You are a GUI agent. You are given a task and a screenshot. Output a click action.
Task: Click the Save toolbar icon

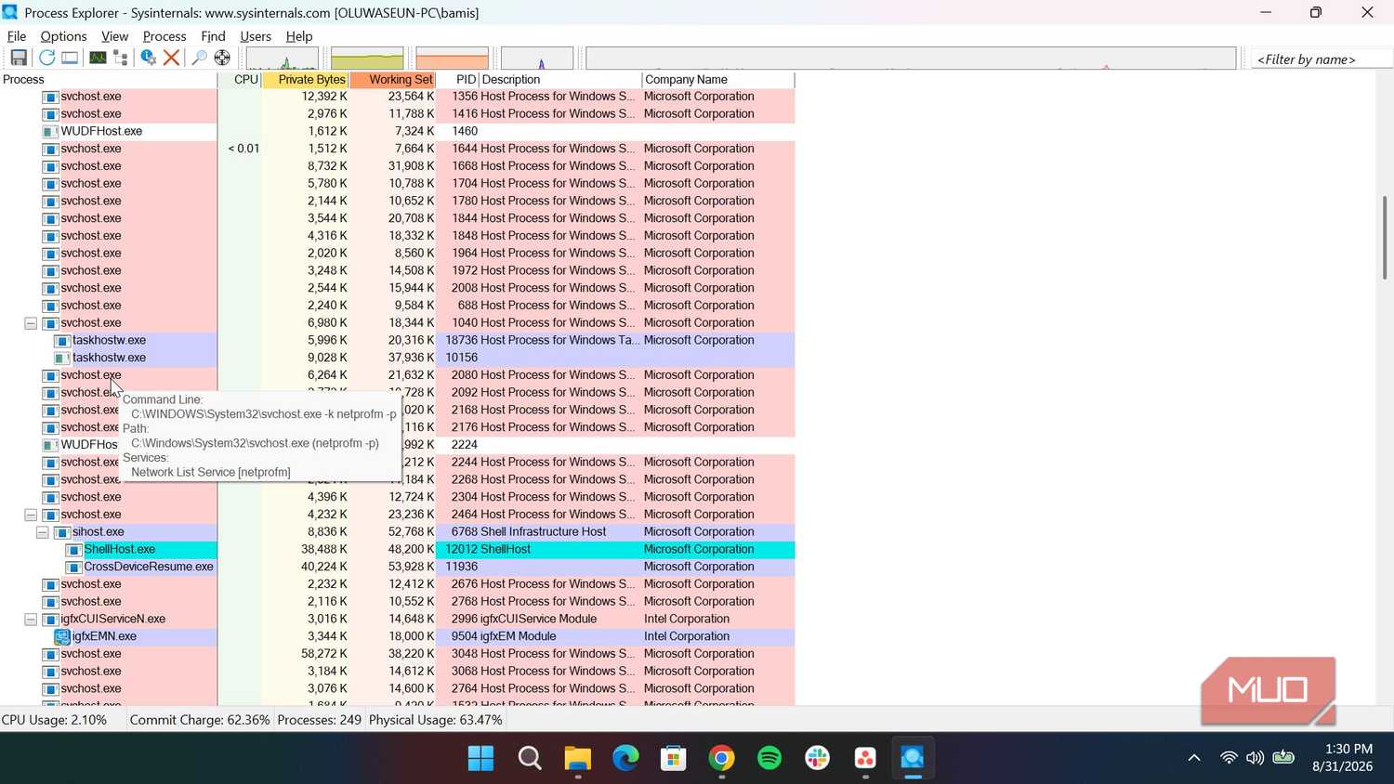pos(18,58)
